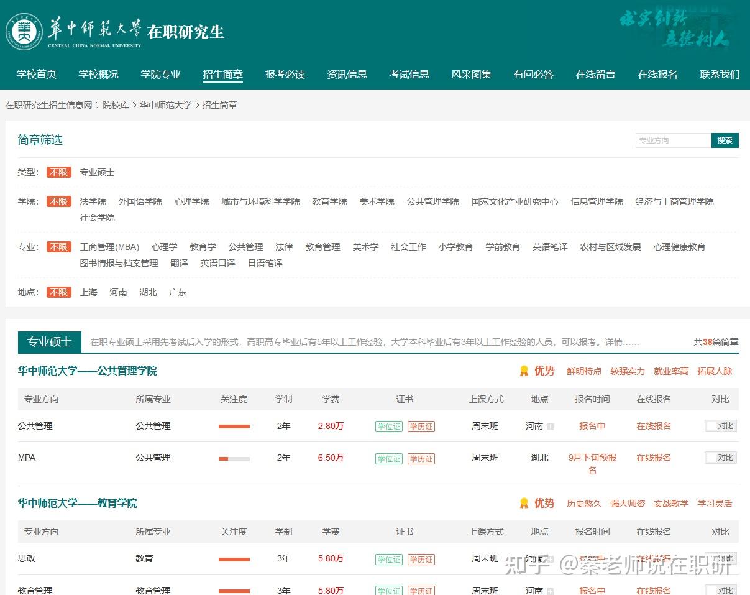Select 不限 in 类型 filter row

pyautogui.click(x=59, y=172)
